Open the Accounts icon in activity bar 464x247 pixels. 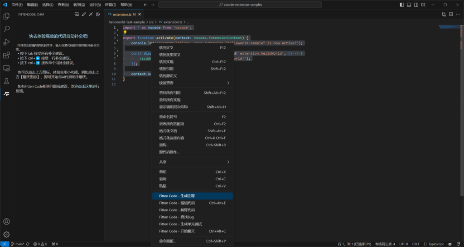click(6, 222)
